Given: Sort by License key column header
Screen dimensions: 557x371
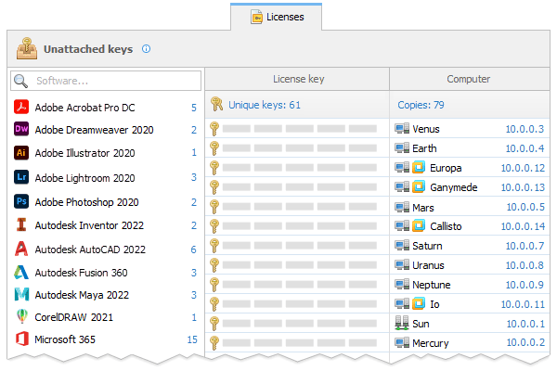Looking at the screenshot, I should [297, 79].
